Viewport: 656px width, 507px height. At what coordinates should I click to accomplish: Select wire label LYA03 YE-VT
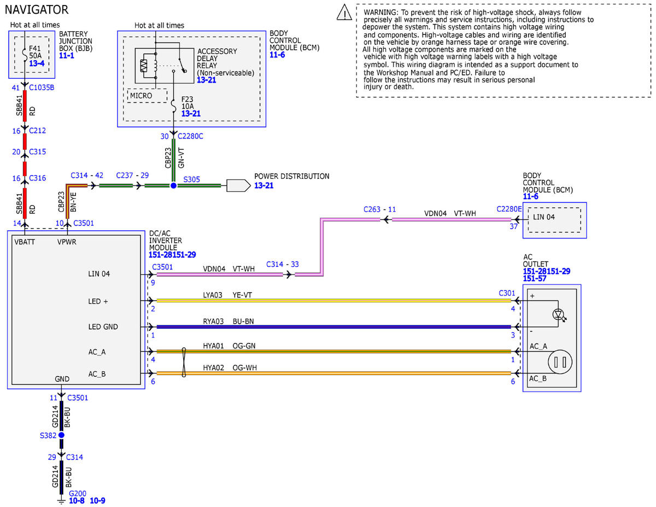pyautogui.click(x=228, y=295)
